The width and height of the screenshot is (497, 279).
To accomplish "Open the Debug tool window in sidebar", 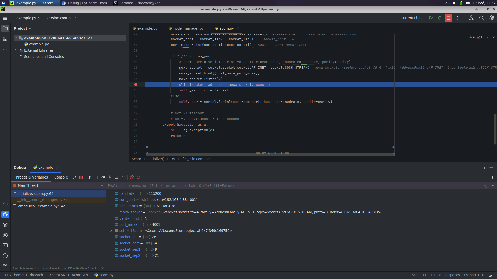I will (x=5, y=214).
